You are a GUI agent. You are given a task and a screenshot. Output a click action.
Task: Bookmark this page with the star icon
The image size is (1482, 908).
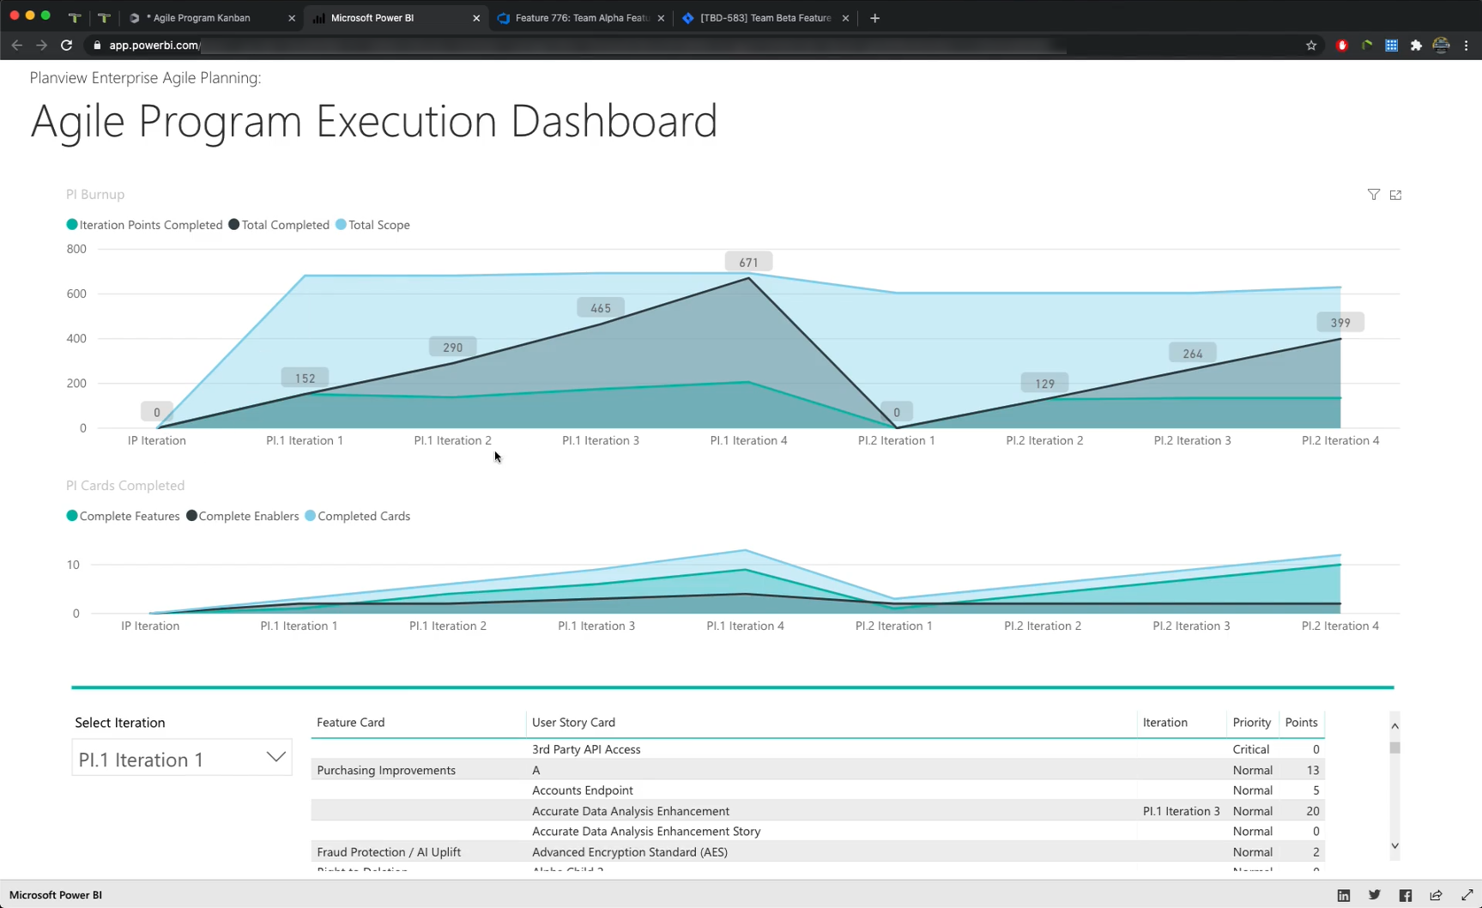pyautogui.click(x=1311, y=45)
